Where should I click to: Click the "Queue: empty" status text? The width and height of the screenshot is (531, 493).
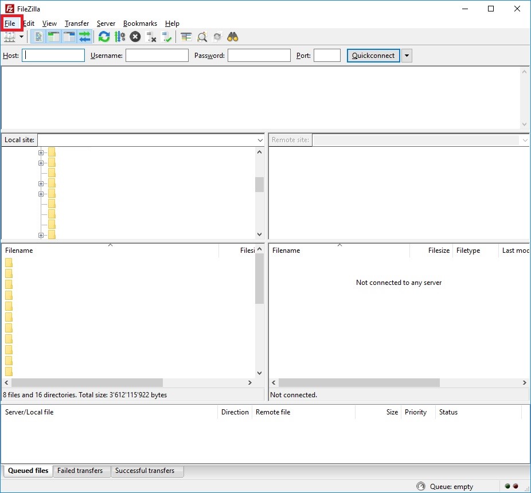[x=451, y=487]
